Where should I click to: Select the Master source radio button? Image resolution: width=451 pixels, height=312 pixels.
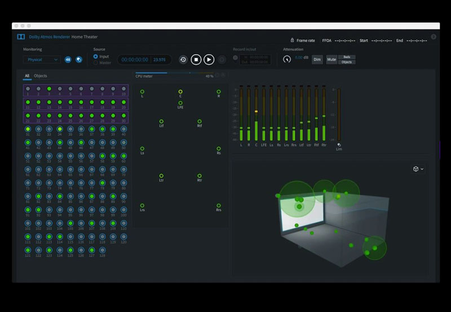(x=95, y=63)
